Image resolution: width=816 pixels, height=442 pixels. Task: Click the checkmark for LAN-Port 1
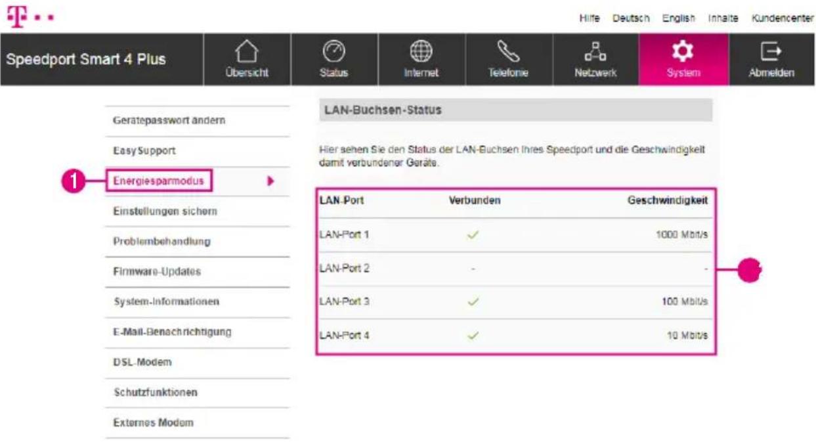pyautogui.click(x=473, y=234)
